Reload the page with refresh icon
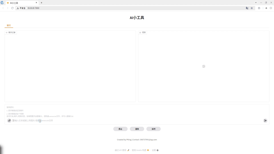The height and width of the screenshot is (154, 274). click(x=12, y=8)
